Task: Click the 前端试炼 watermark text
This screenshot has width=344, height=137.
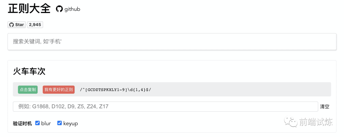Action: coord(316,122)
